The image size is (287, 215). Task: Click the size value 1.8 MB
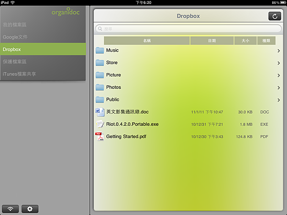[246, 124]
